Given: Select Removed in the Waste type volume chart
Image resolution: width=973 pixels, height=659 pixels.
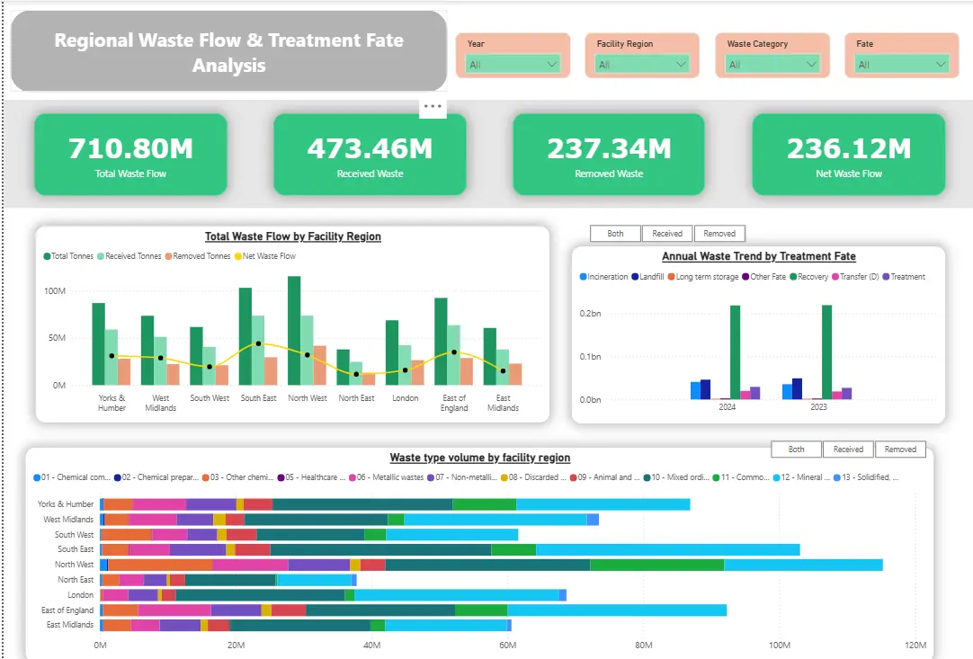Looking at the screenshot, I should click(900, 450).
